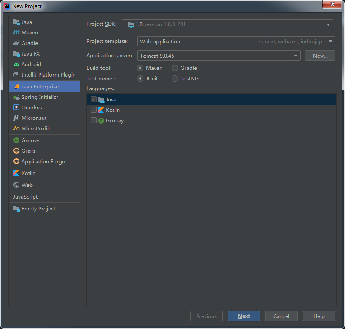Select the Java folder icon in sidebar
Viewport: 345px width, 329px height.
pos(16,22)
